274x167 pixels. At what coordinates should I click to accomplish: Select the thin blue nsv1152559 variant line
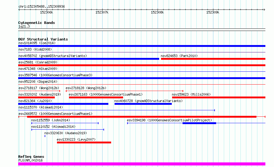tap(65, 123)
